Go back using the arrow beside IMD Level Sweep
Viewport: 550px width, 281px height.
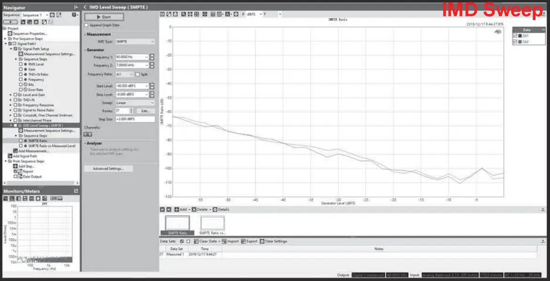point(85,7)
